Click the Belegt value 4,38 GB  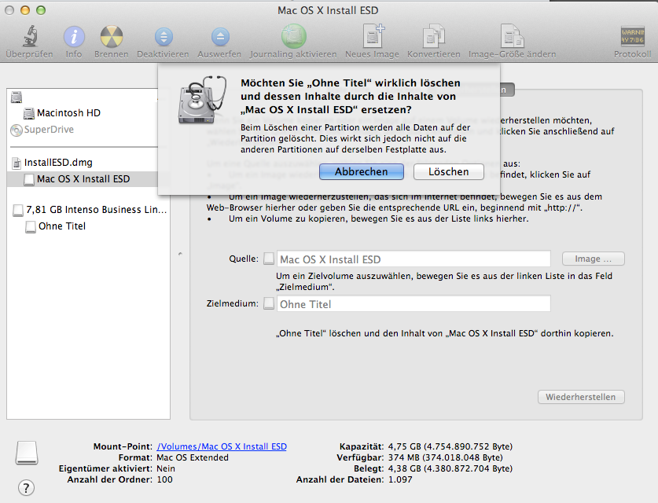coord(450,468)
